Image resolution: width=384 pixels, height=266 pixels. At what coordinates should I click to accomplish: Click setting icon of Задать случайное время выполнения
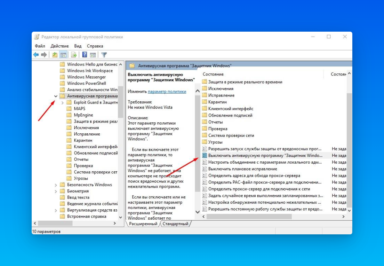(204, 196)
